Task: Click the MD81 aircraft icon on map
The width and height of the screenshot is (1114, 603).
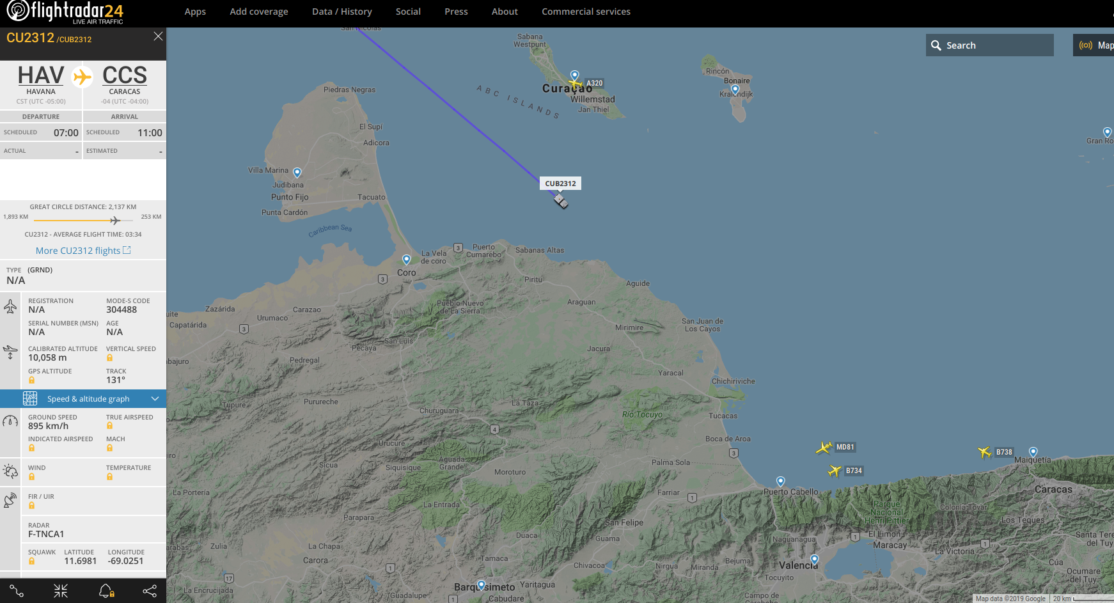Action: point(824,448)
